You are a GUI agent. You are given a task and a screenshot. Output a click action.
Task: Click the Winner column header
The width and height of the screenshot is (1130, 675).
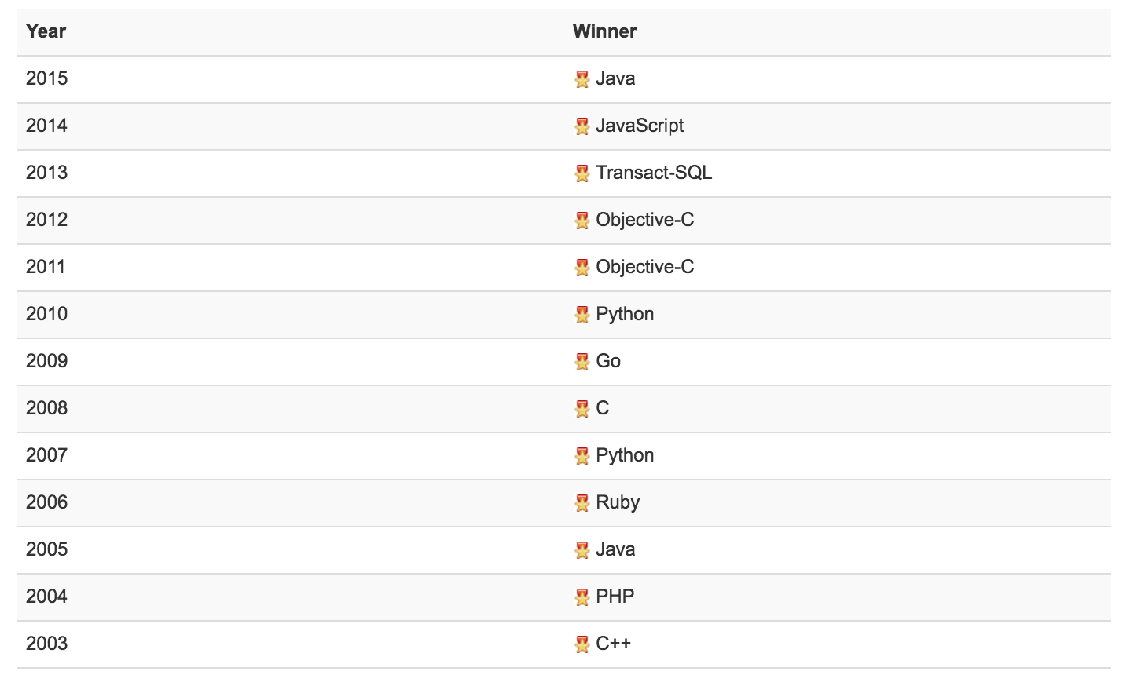[604, 31]
